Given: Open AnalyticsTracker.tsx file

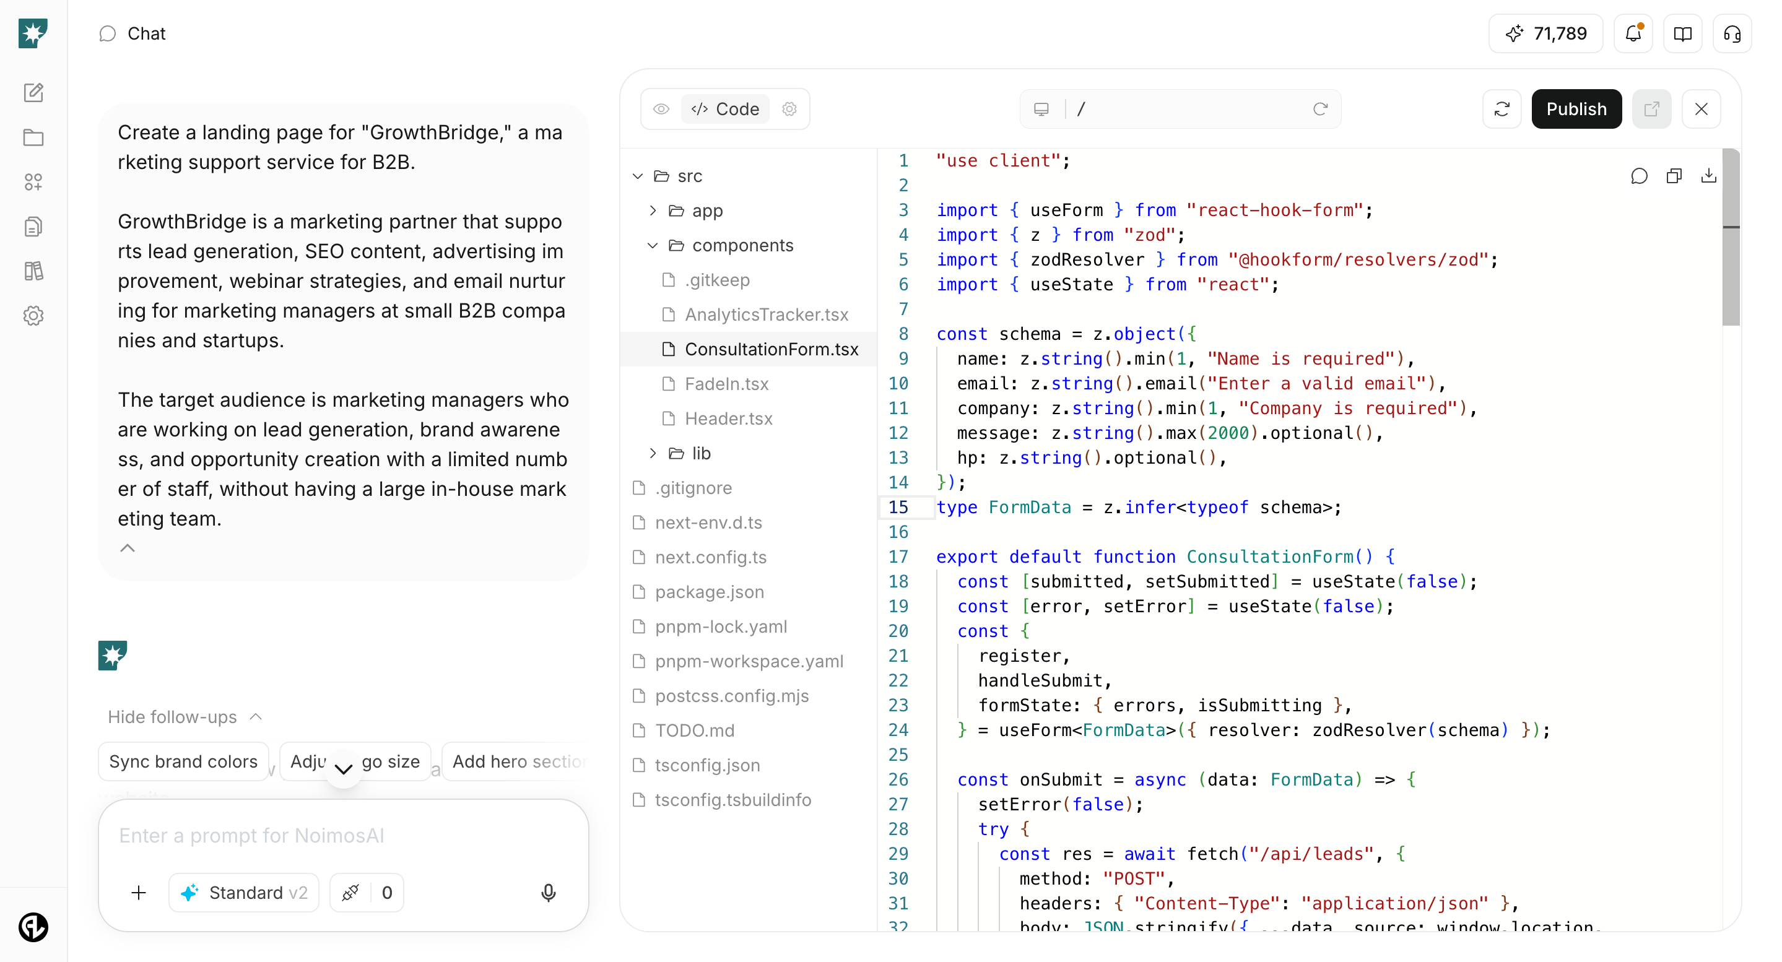Looking at the screenshot, I should [x=749, y=314].
